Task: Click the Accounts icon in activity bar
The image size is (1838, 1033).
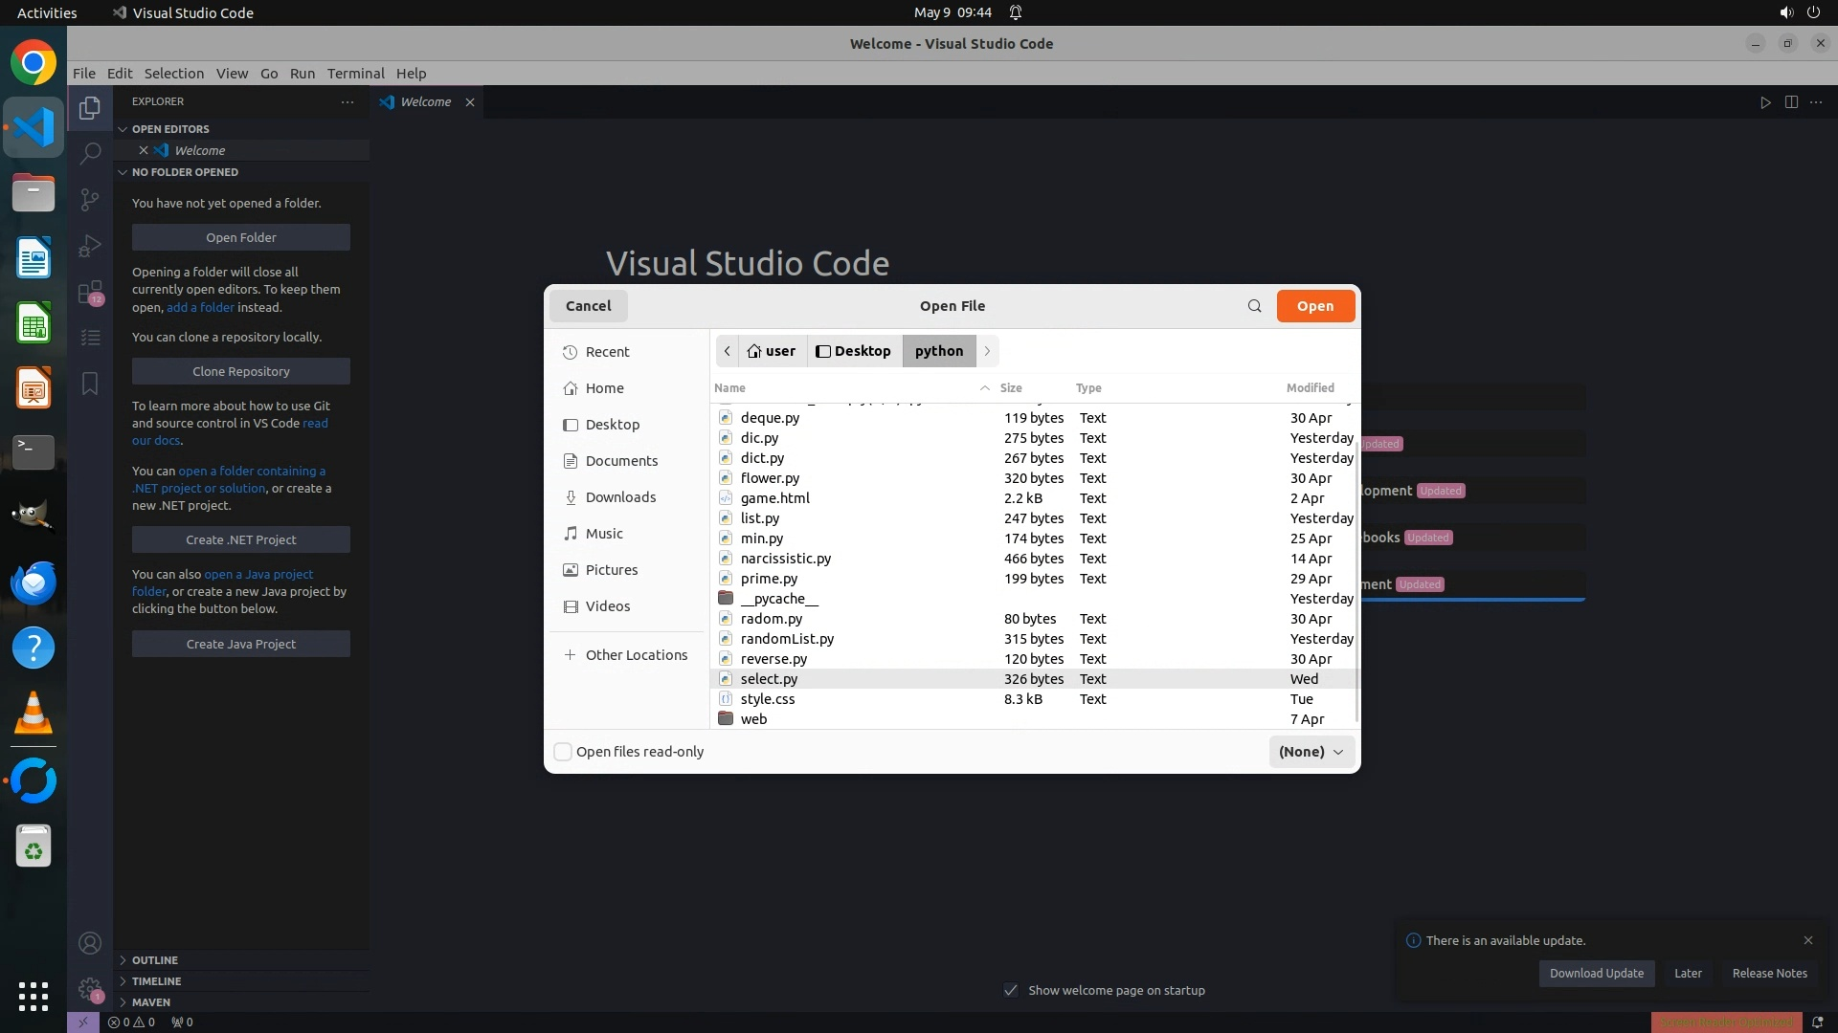Action: [90, 943]
